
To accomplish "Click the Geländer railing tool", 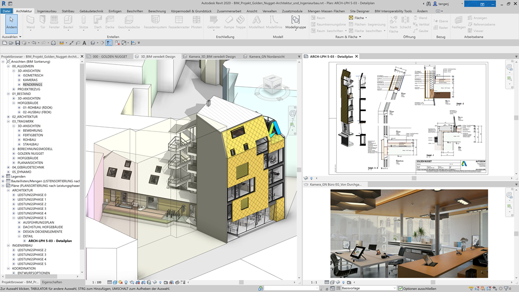I will (x=214, y=23).
